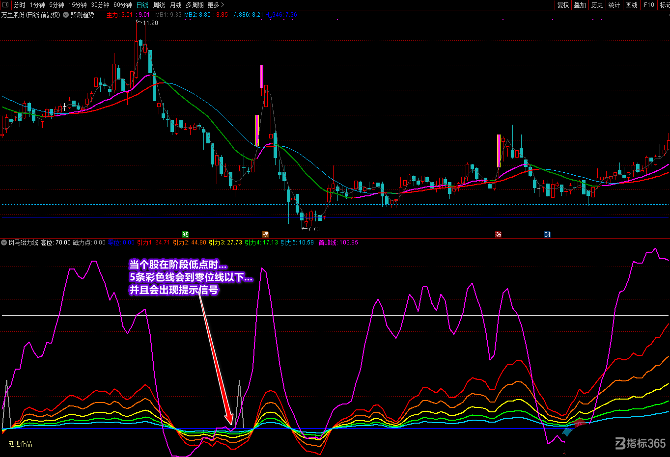Select the 15分钟 period tab
Screen dimensions: 670x457
pos(77,5)
